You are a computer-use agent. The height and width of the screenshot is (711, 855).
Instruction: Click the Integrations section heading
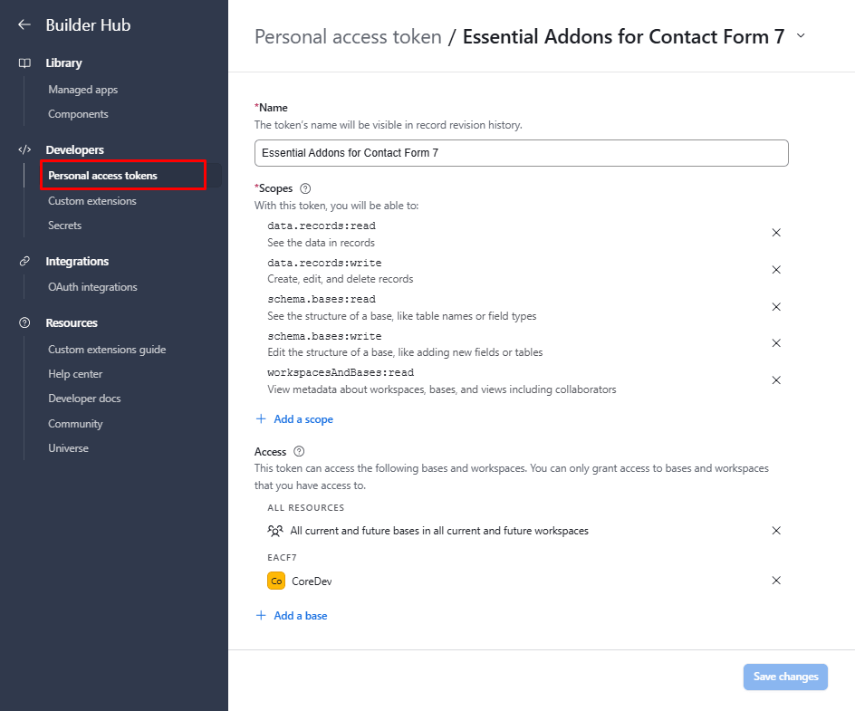pos(77,261)
